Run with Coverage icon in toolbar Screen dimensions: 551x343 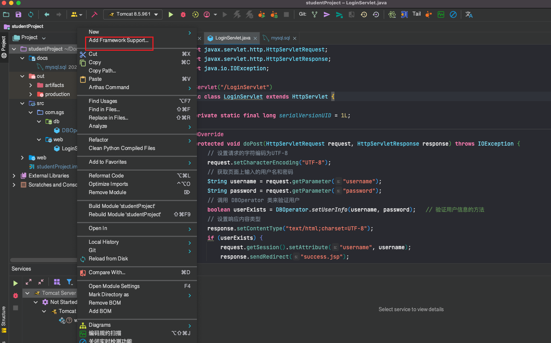click(195, 14)
